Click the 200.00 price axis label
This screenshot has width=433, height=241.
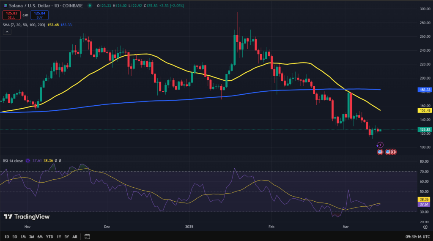tap(425, 78)
